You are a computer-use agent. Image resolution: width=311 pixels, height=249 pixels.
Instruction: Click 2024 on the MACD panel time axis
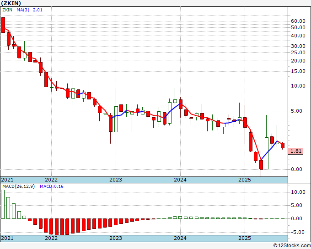pos(180,238)
